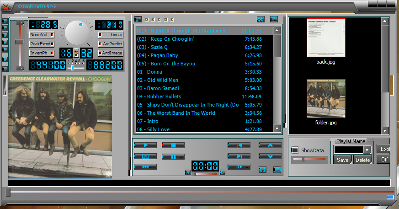Click the I button on left strip
The width and height of the screenshot is (399, 209).
(x=5, y=69)
